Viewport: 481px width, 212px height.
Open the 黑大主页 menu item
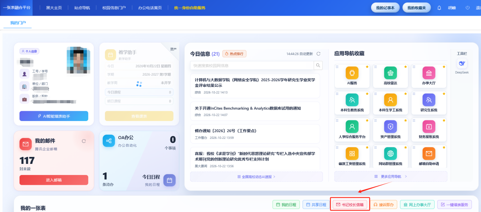54,8
